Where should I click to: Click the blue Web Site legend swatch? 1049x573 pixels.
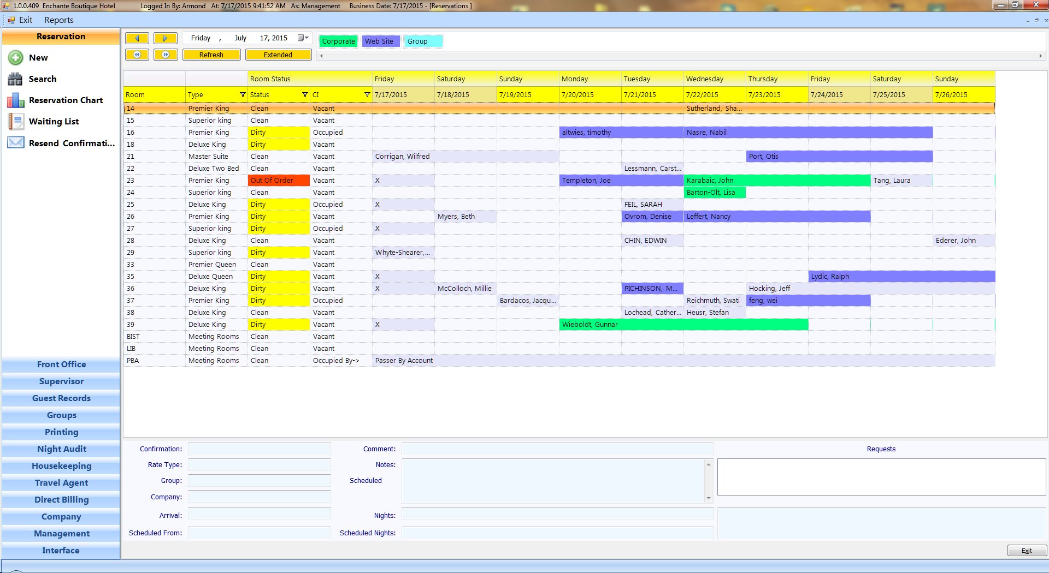tap(381, 41)
